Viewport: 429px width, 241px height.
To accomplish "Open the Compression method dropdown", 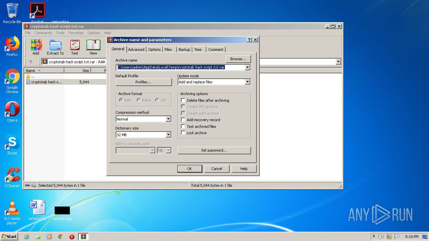I will (x=168, y=119).
